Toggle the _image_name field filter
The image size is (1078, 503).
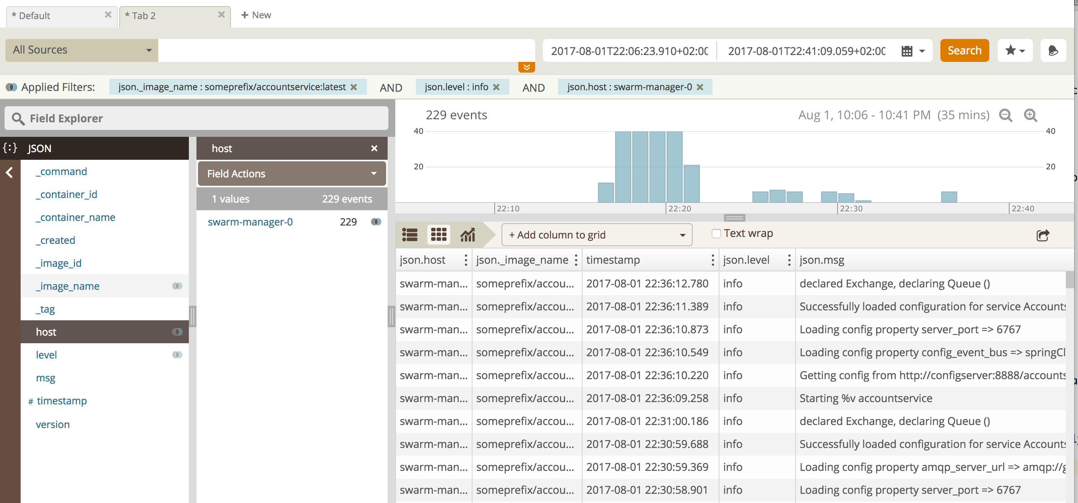177,286
